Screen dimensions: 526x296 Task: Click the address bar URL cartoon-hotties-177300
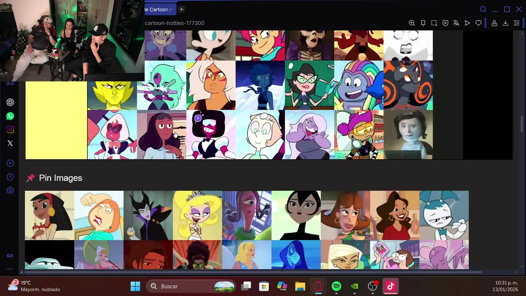[x=175, y=23]
